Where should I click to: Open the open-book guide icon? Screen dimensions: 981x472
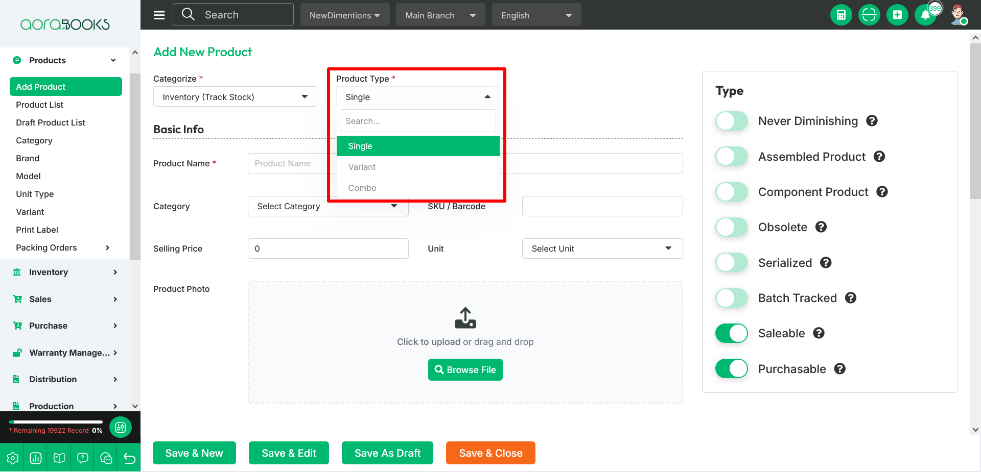[x=59, y=458]
